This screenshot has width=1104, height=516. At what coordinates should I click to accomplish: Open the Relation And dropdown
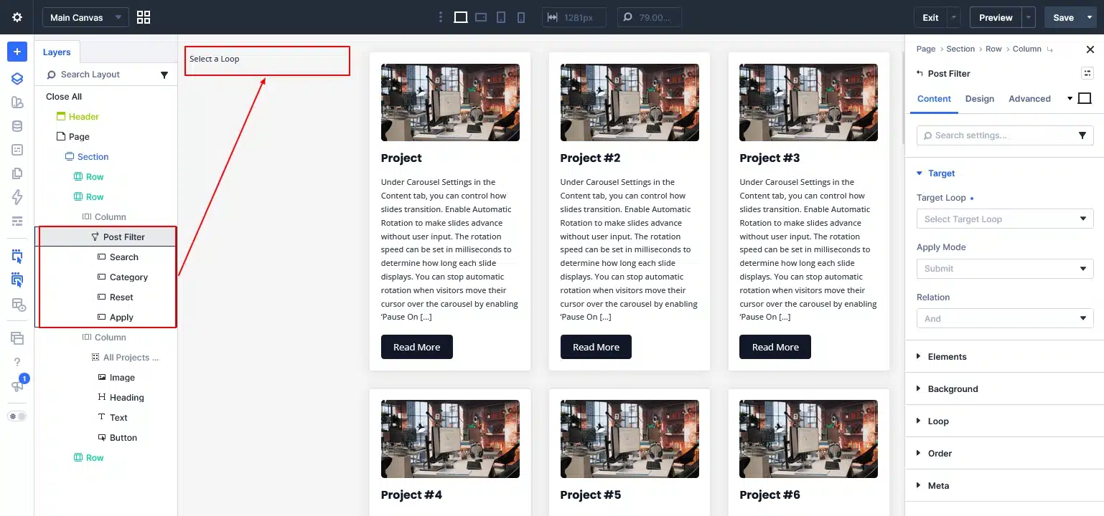1005,318
